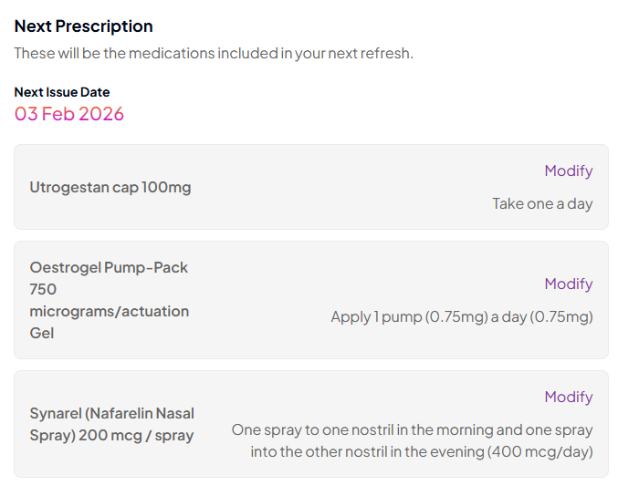Modify the Oestrogel Pump-Pack prescription

pos(568,284)
